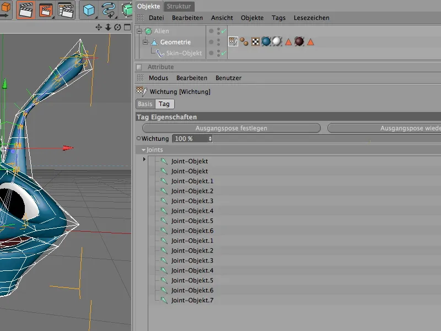Click the Alien null object icon
The image size is (441, 331).
(x=148, y=31)
